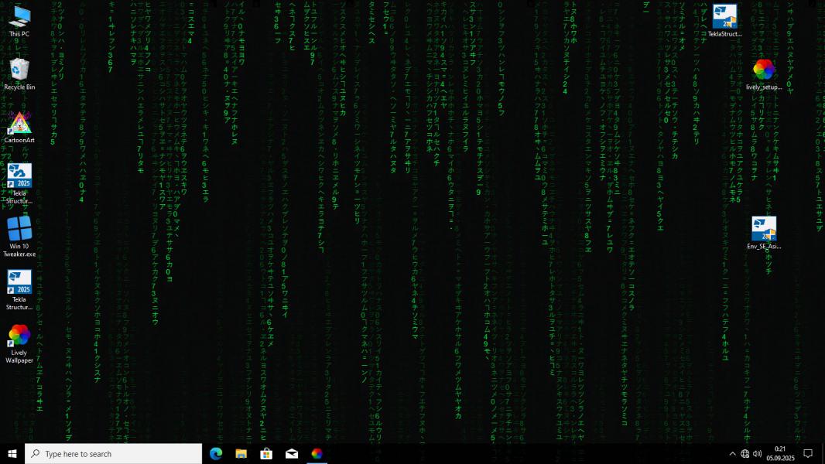The image size is (825, 464).
Task: Select the CartoonArt desktop shortcut
Action: click(x=19, y=127)
